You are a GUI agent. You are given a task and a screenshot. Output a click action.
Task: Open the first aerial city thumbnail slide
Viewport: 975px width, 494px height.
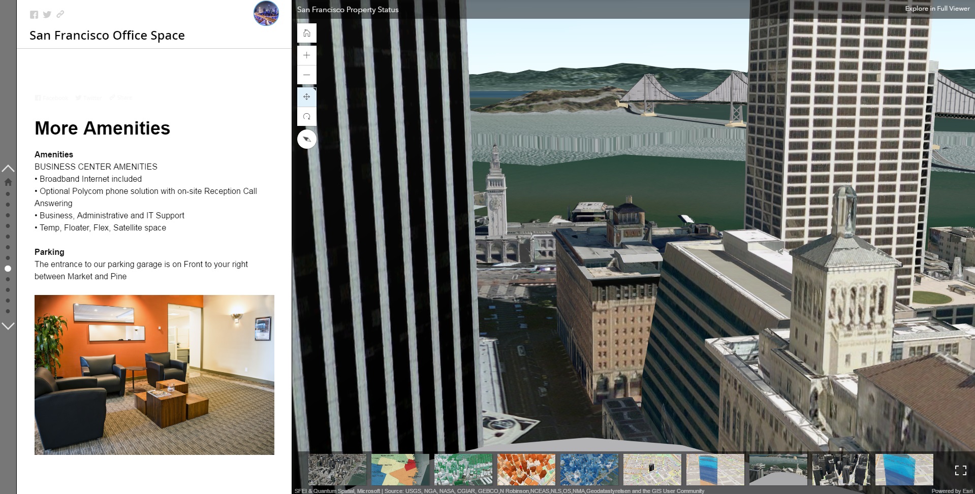tap(337, 470)
